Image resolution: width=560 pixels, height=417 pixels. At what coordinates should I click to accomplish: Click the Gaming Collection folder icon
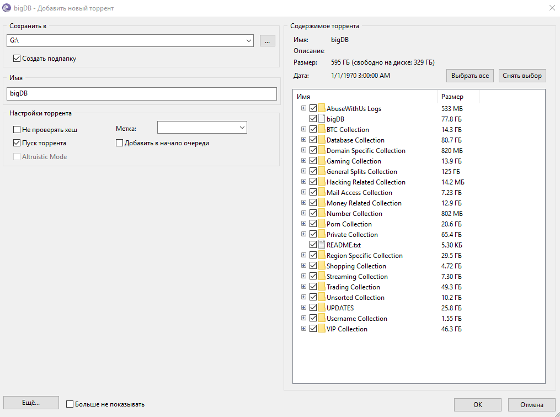[322, 161]
